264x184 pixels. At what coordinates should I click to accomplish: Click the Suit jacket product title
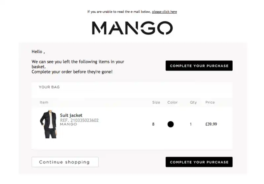pyautogui.click(x=71, y=115)
